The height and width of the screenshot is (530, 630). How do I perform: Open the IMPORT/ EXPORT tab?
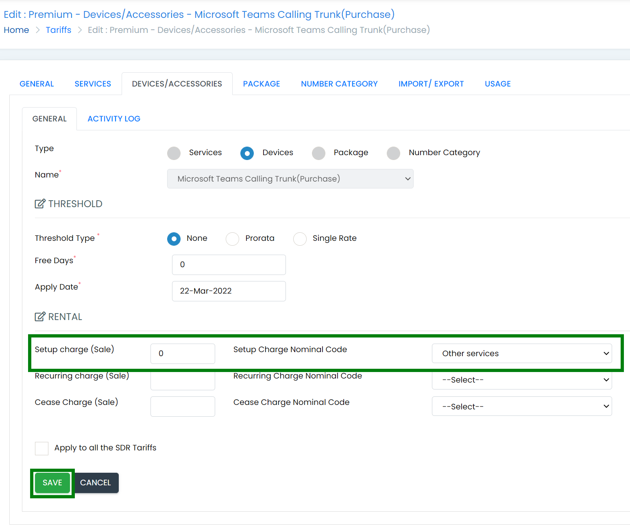pos(431,84)
